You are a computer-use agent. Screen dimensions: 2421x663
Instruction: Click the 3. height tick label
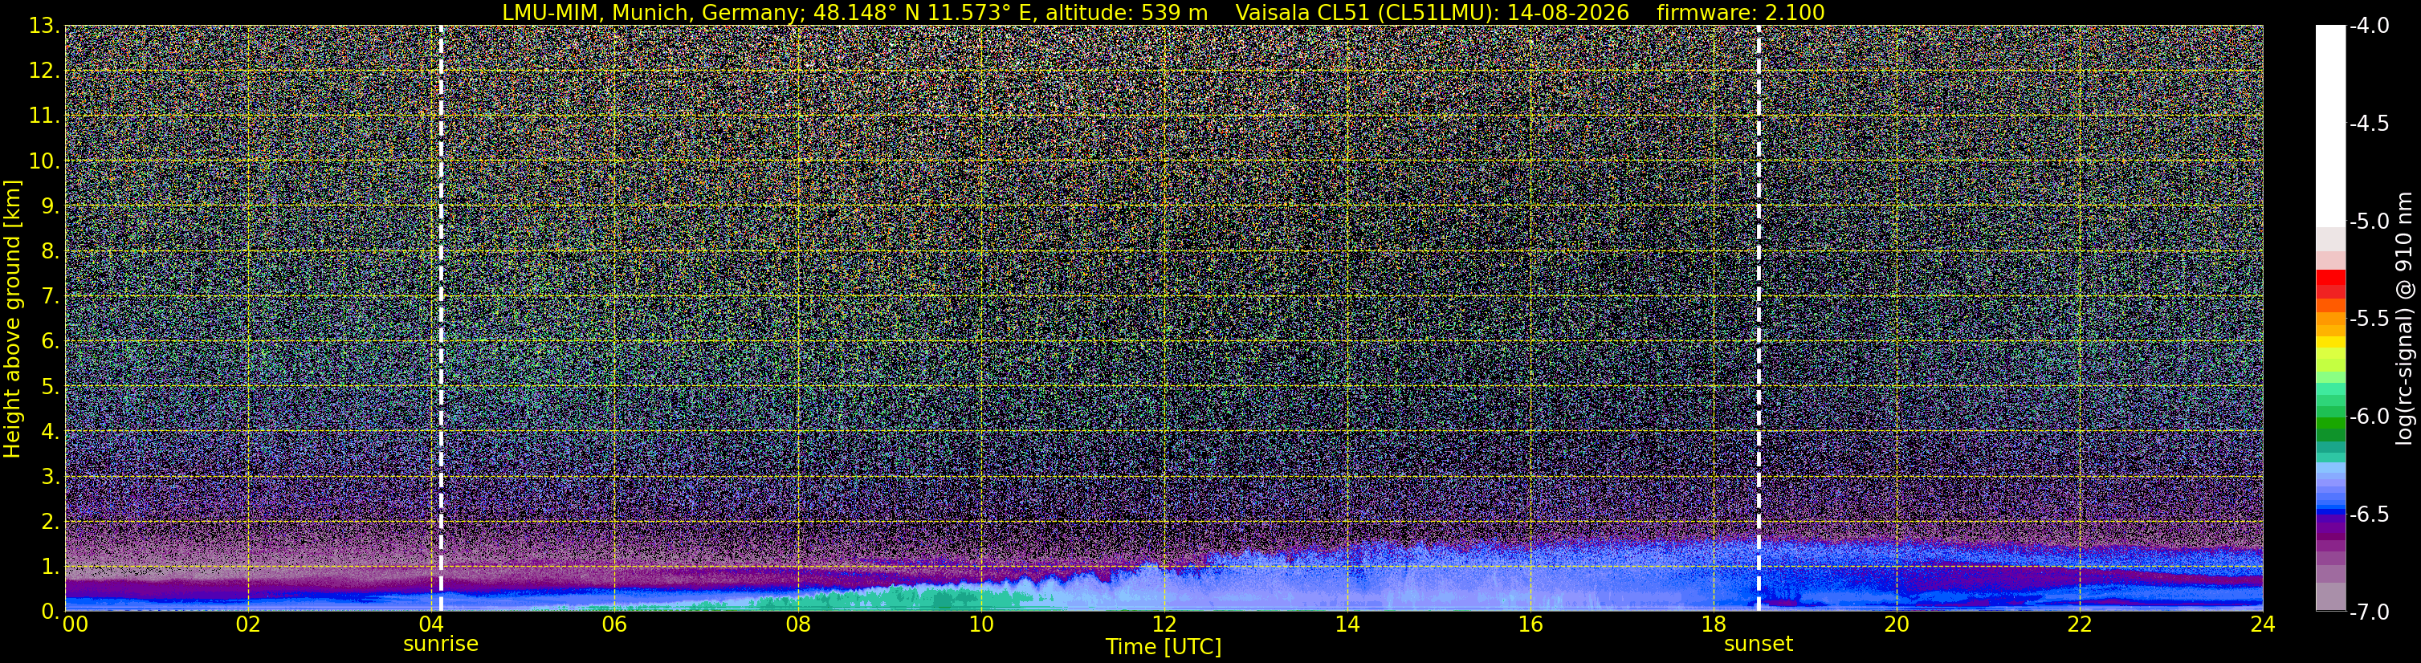coord(50,476)
